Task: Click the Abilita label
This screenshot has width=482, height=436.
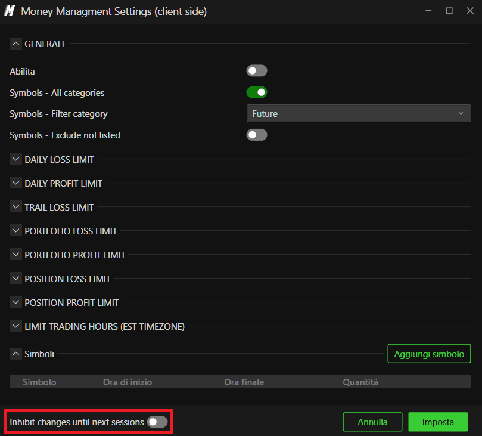Action: 22,72
